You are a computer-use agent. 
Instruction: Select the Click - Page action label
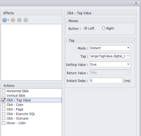pyautogui.click(x=15, y=109)
